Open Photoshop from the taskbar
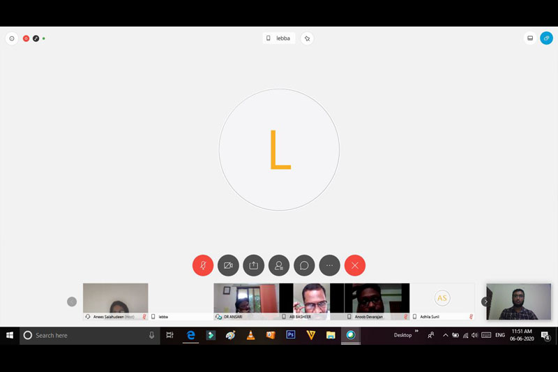This screenshot has height=372, width=558. coord(291,335)
